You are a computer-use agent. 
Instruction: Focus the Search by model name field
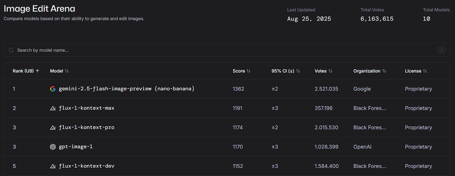[227, 50]
